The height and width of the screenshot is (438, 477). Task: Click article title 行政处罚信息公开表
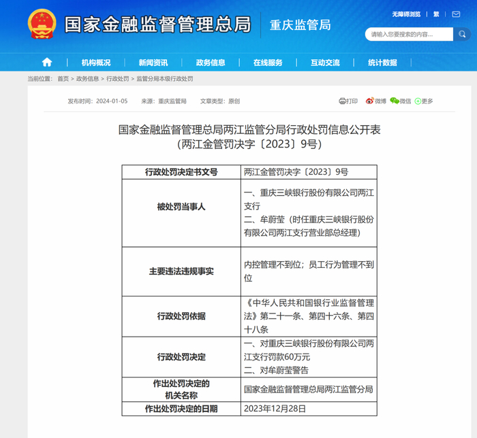[249, 130]
